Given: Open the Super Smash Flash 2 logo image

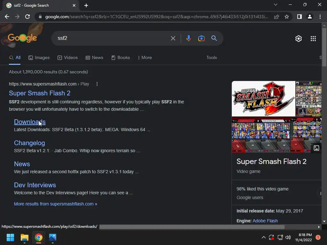Looking at the screenshot, I should click(263, 99).
